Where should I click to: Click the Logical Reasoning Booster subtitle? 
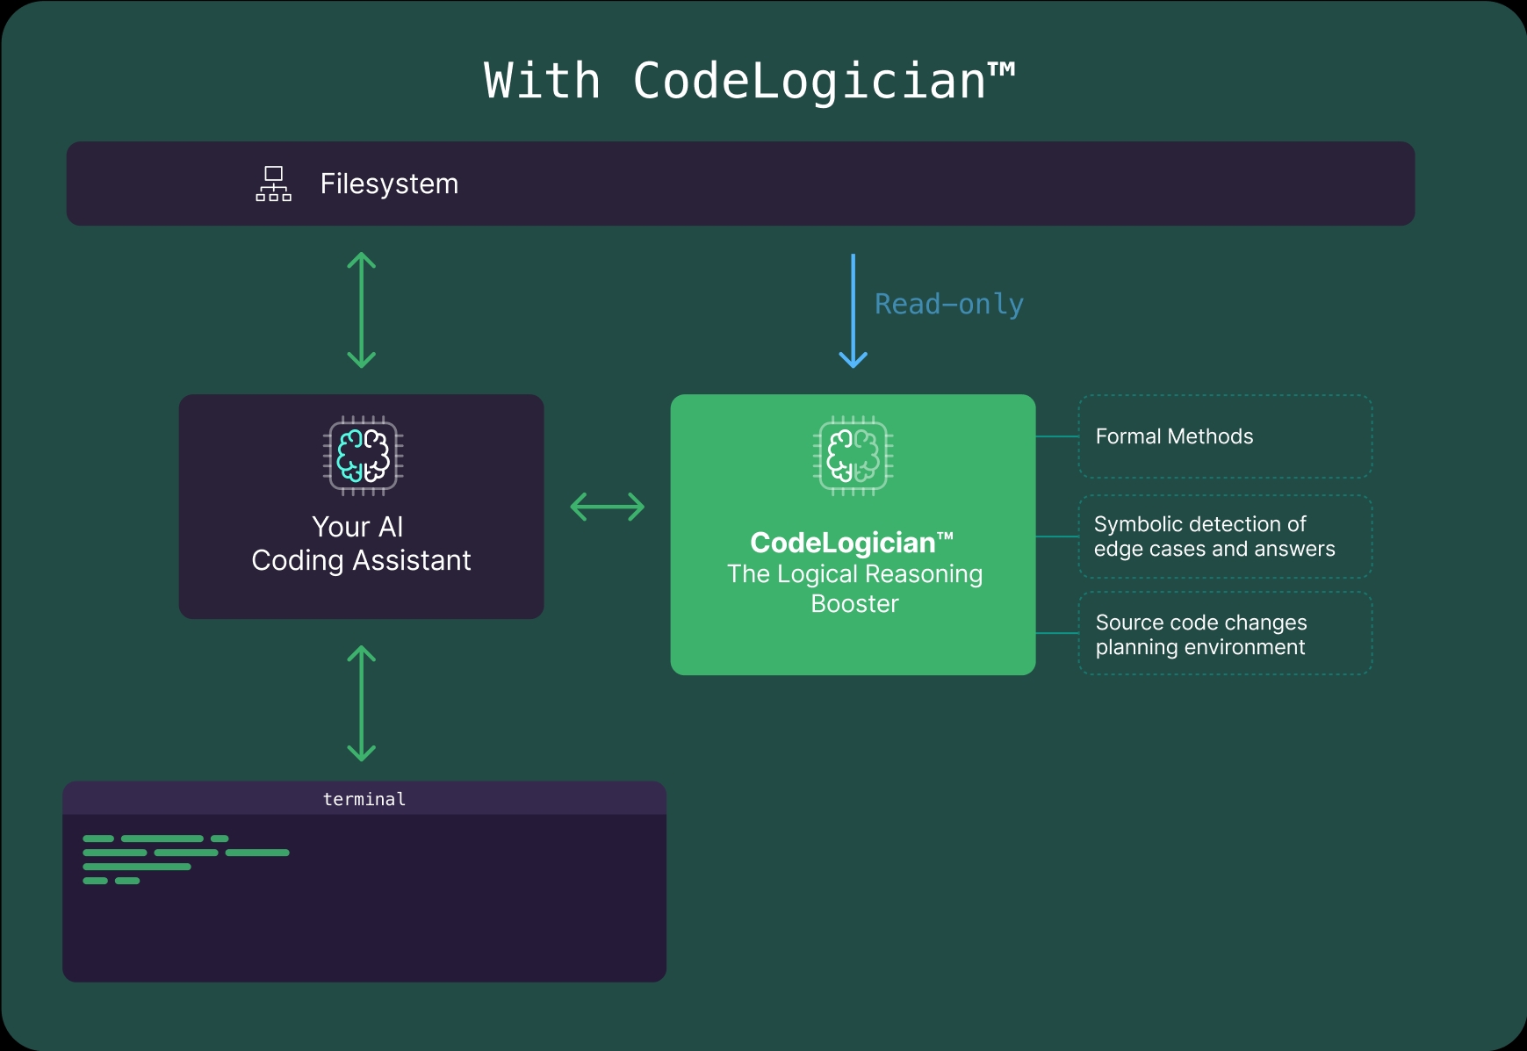(x=853, y=588)
